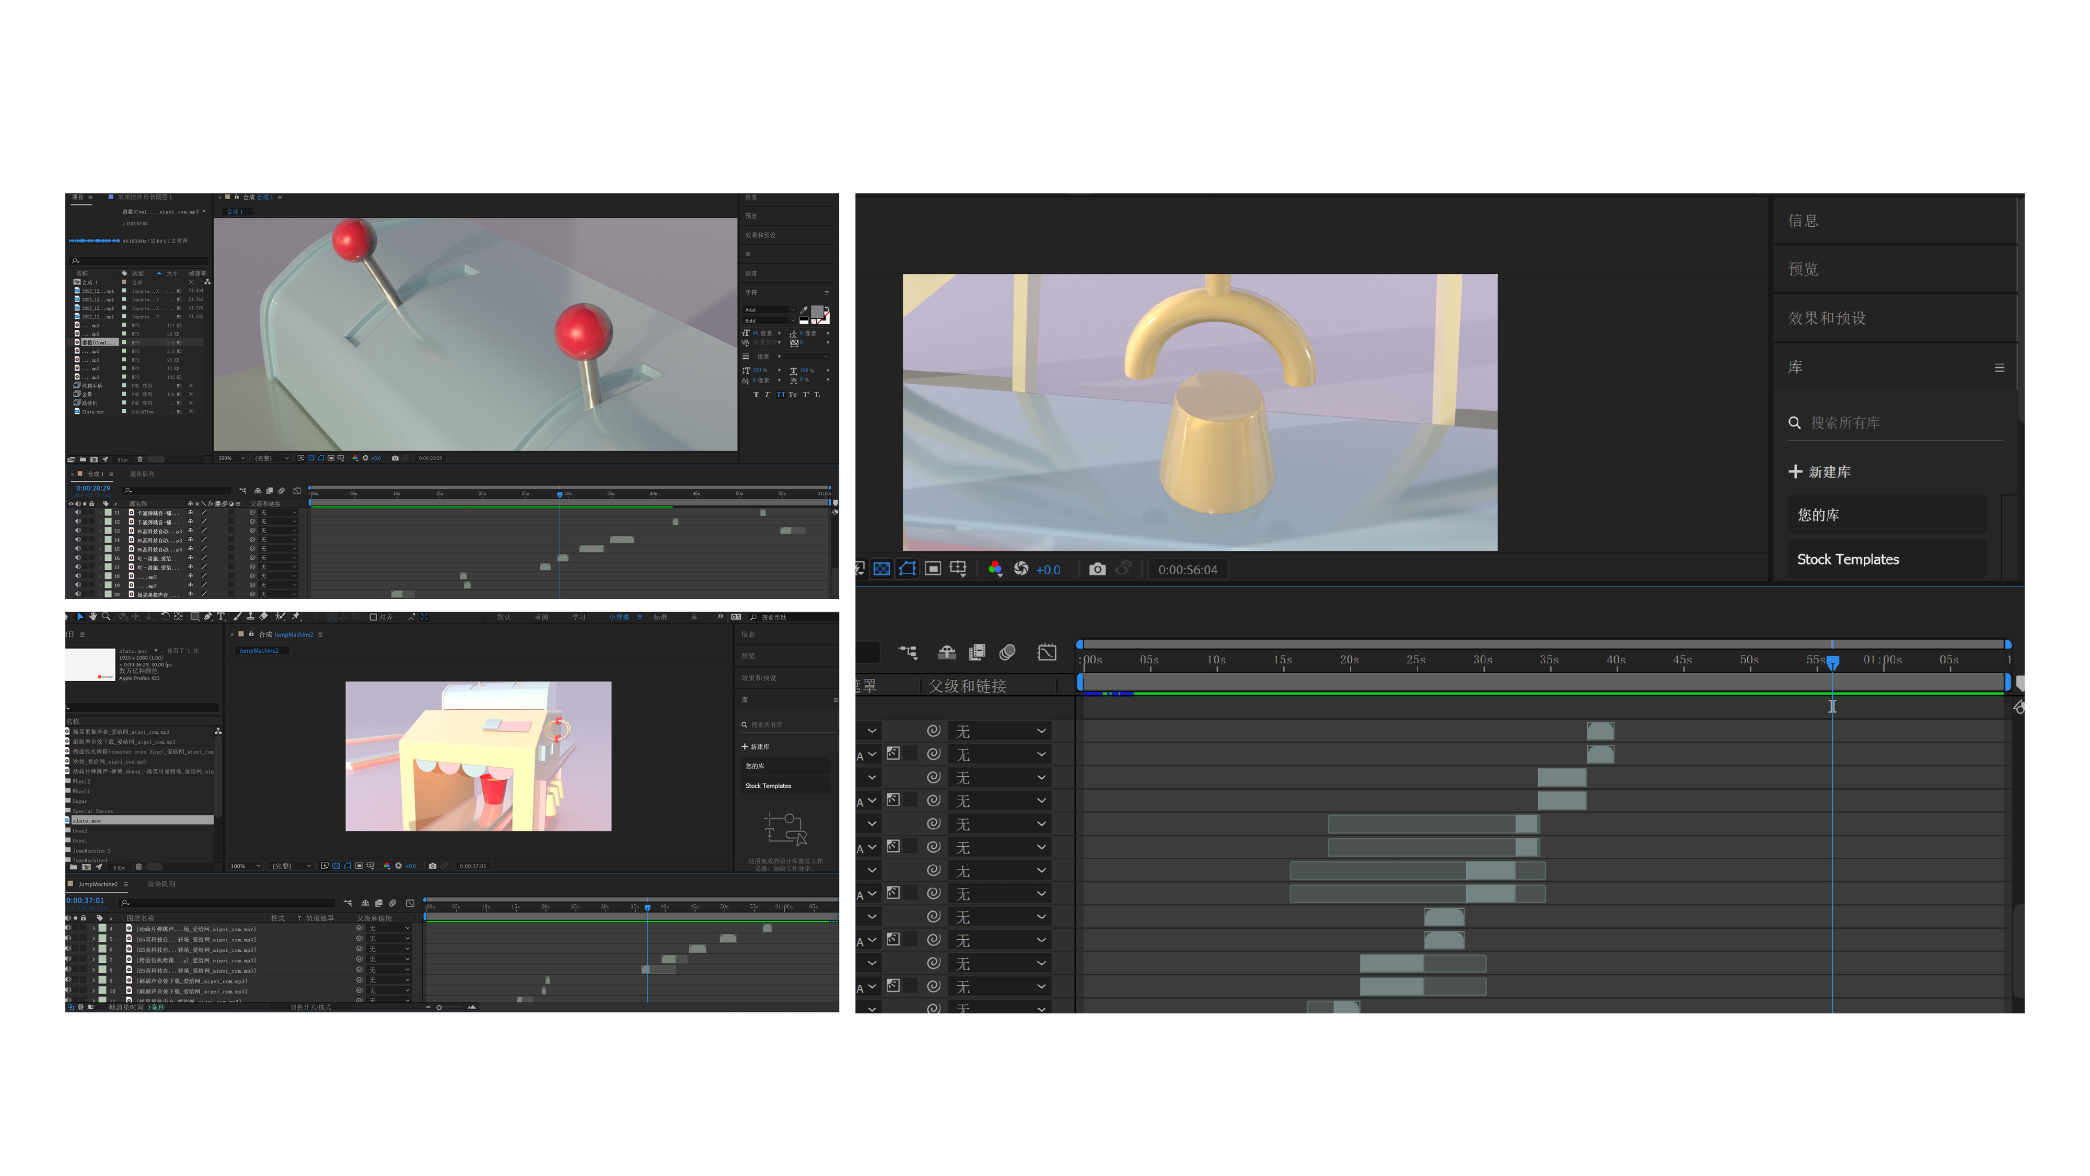Take snapshot using camera icon beside 0:00:56:04
The height and width of the screenshot is (1176, 2090).
(x=1097, y=569)
